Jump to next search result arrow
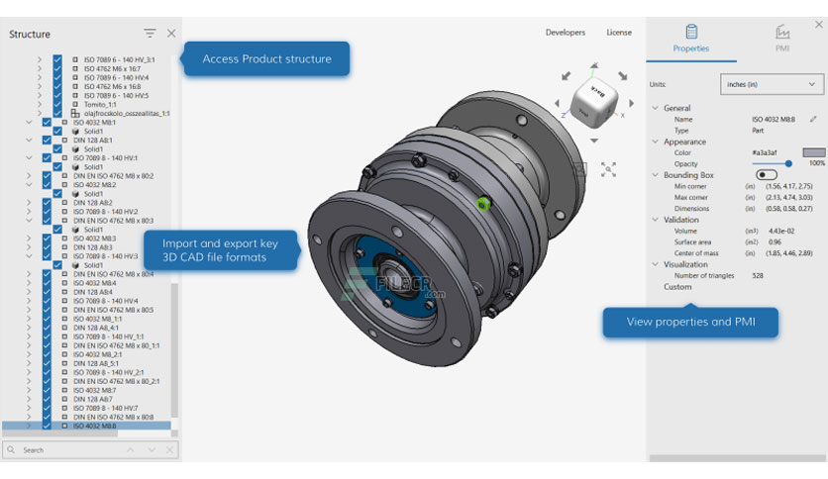828x479 pixels. (x=152, y=450)
